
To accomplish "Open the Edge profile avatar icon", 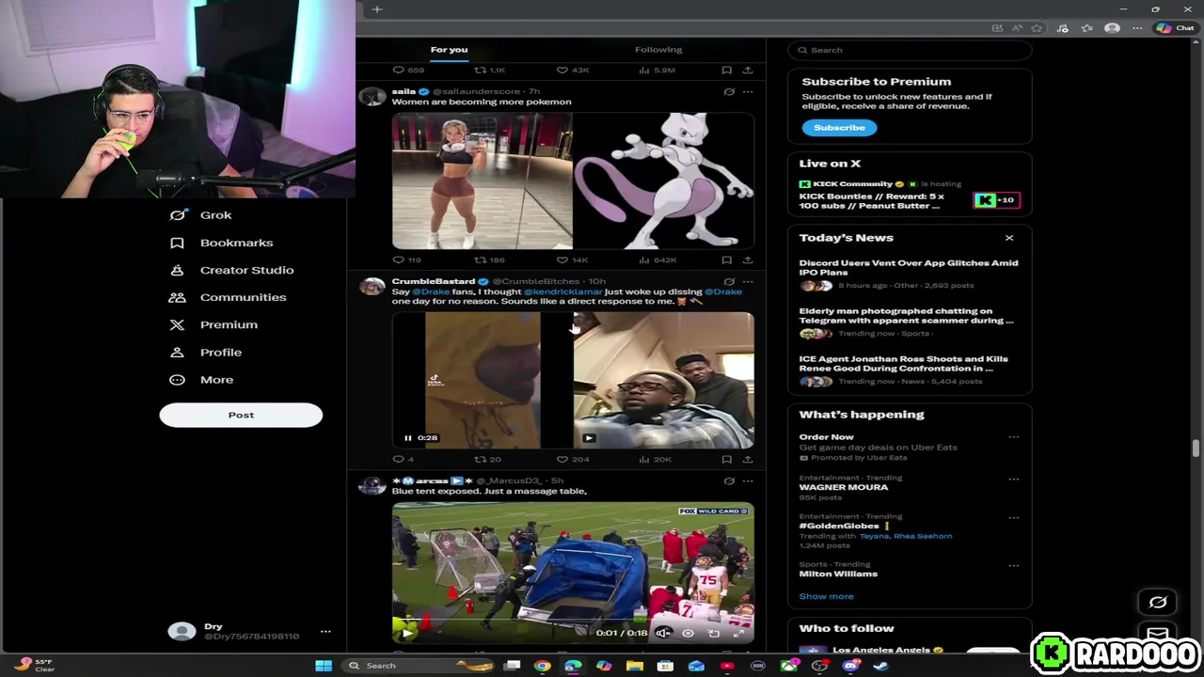I will coord(1112,28).
